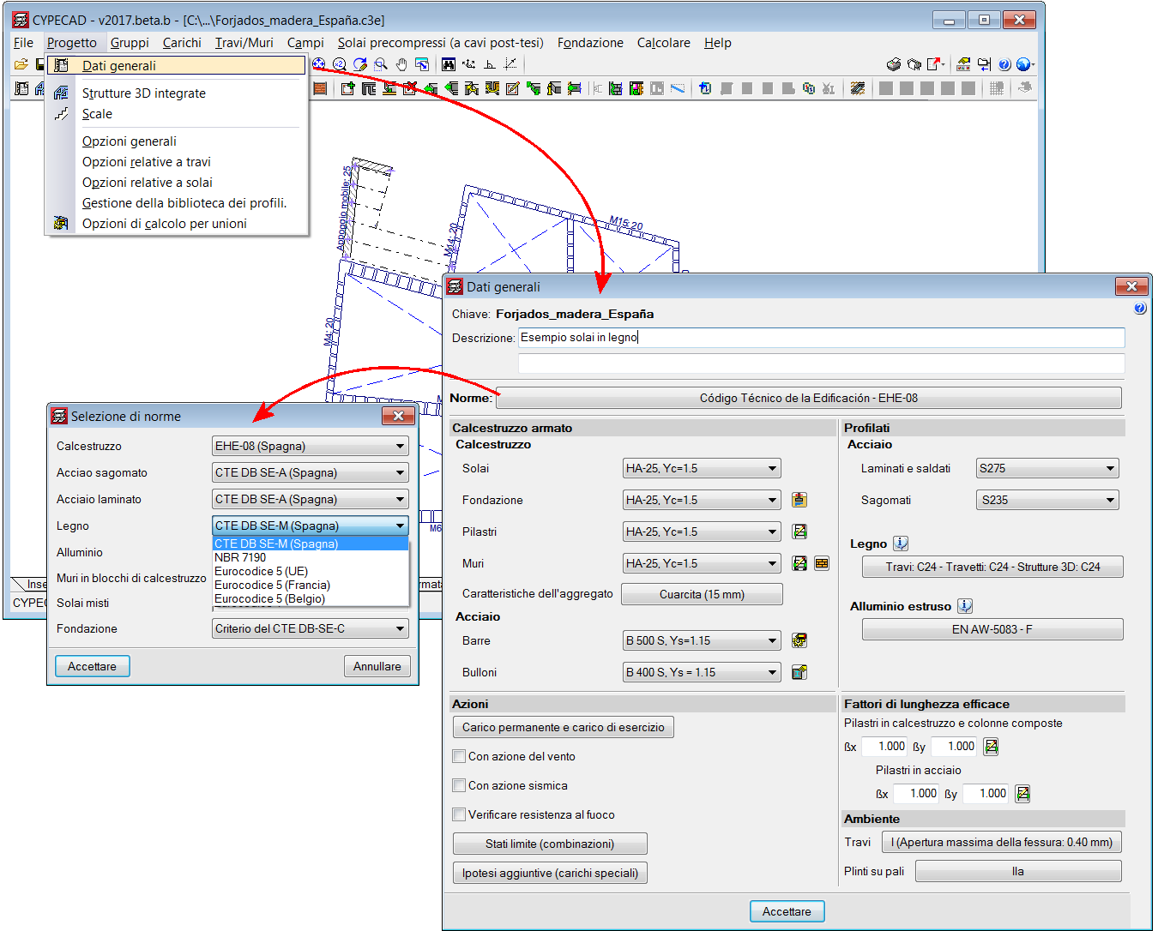This screenshot has height=931, width=1158.
Task: Open Fondazione dropdown in Selezione di norme
Action: (x=311, y=628)
